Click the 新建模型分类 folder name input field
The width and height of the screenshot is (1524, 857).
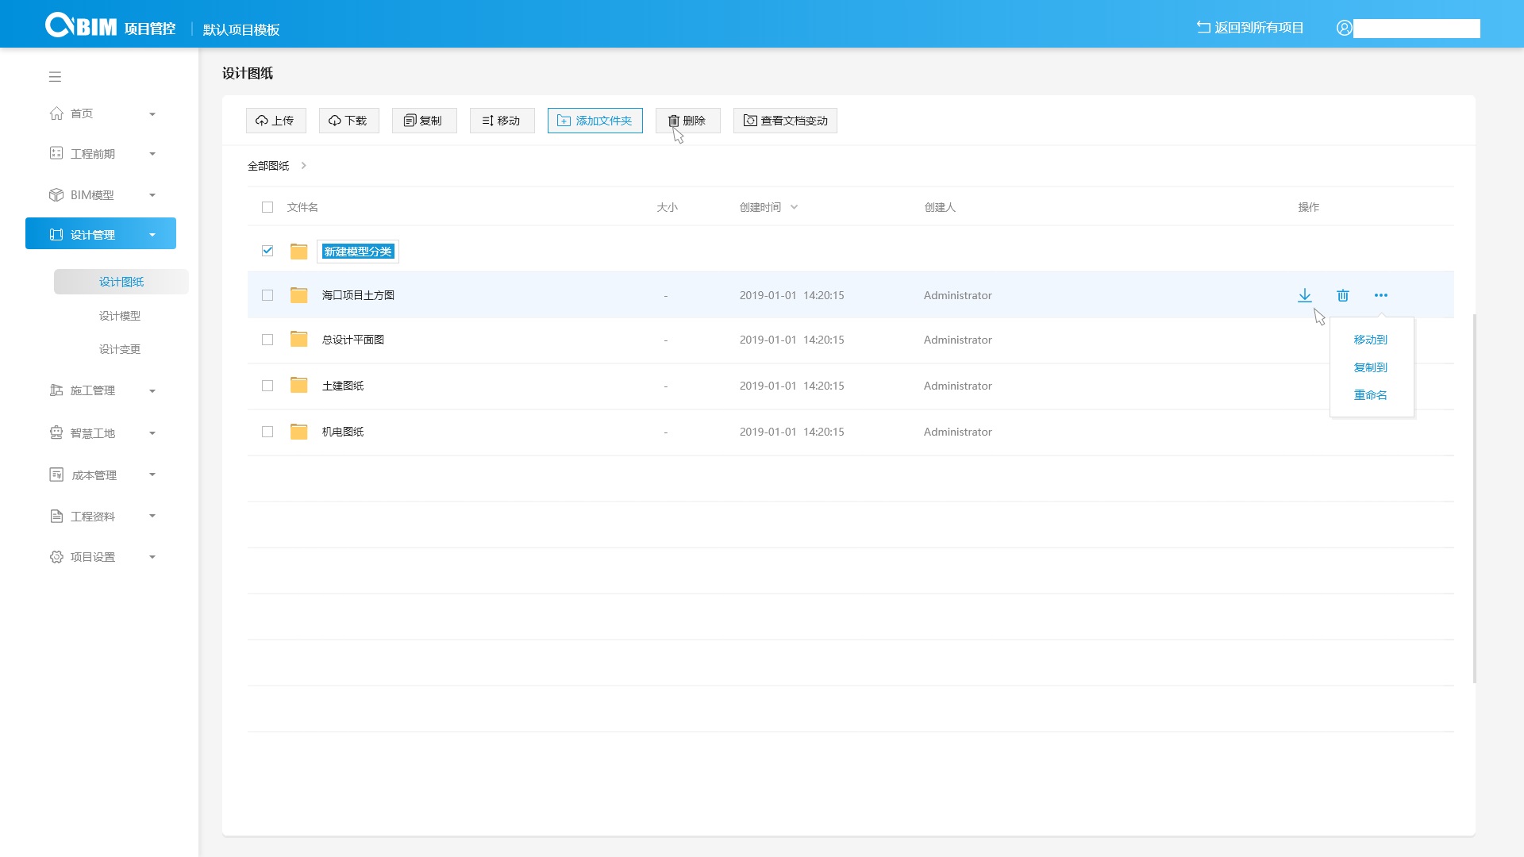tap(358, 252)
